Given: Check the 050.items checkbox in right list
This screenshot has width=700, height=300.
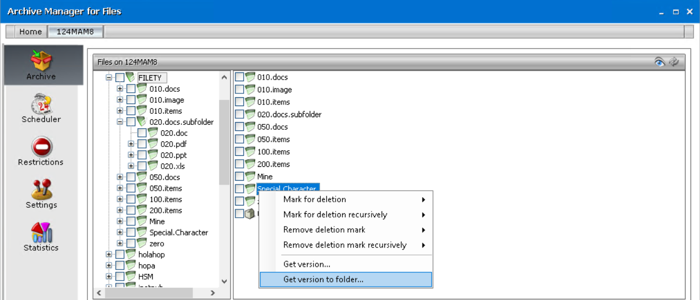Looking at the screenshot, I should tap(239, 139).
